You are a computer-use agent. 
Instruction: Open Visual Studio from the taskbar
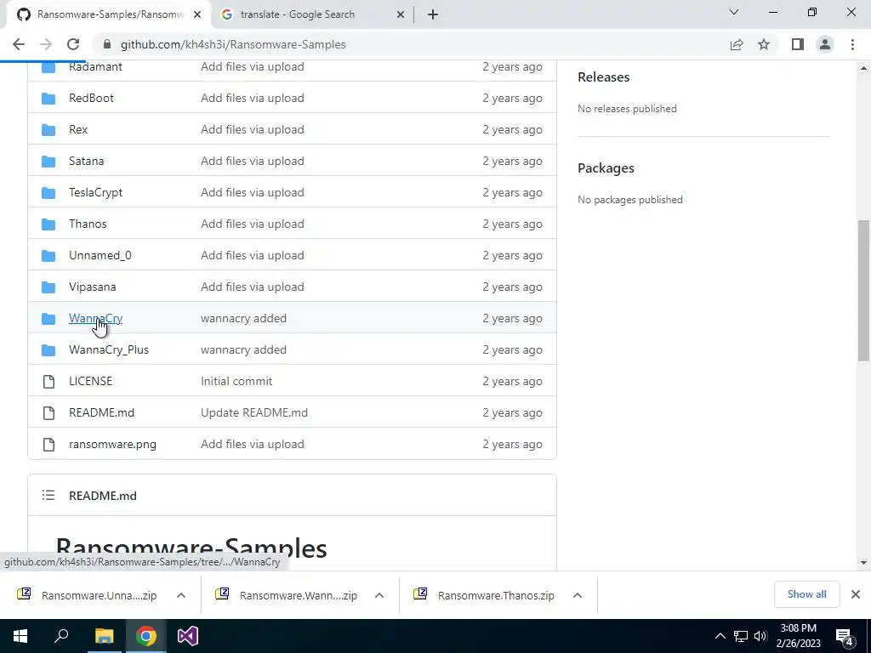click(x=188, y=636)
